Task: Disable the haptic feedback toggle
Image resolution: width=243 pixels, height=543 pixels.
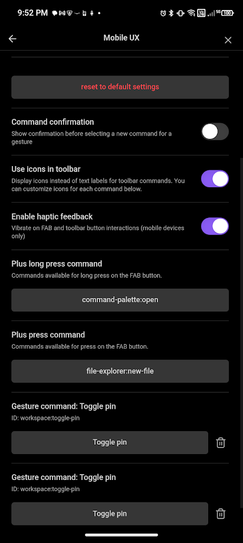Action: point(215,226)
